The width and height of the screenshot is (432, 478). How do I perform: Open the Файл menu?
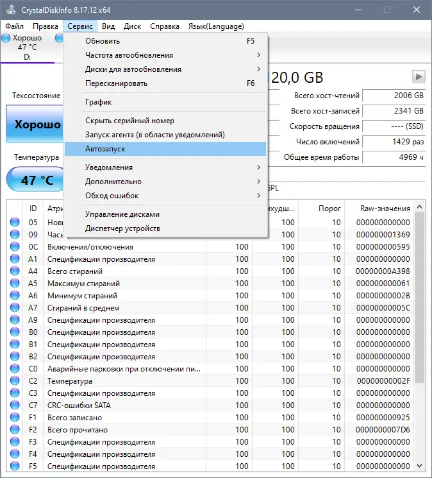pos(14,26)
